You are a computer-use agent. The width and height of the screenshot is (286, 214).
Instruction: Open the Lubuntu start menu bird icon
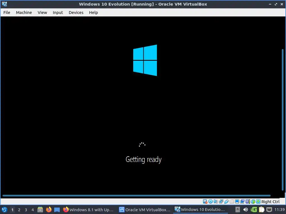pos(4,210)
